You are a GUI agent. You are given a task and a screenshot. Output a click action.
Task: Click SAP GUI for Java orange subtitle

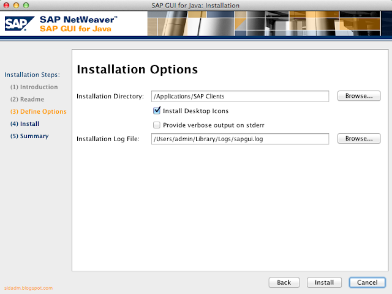point(75,29)
